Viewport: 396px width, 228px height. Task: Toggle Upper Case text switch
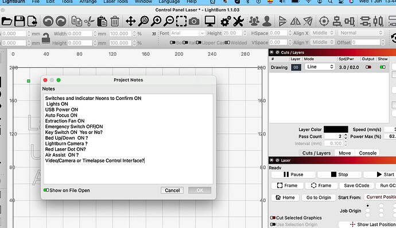199,42
